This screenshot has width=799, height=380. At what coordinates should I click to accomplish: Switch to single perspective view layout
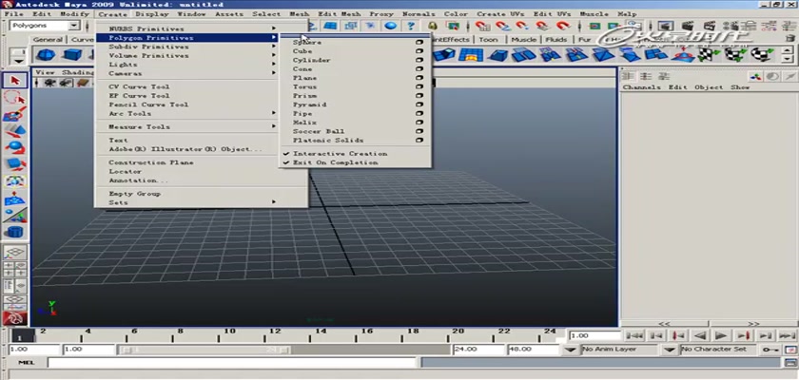click(x=15, y=252)
